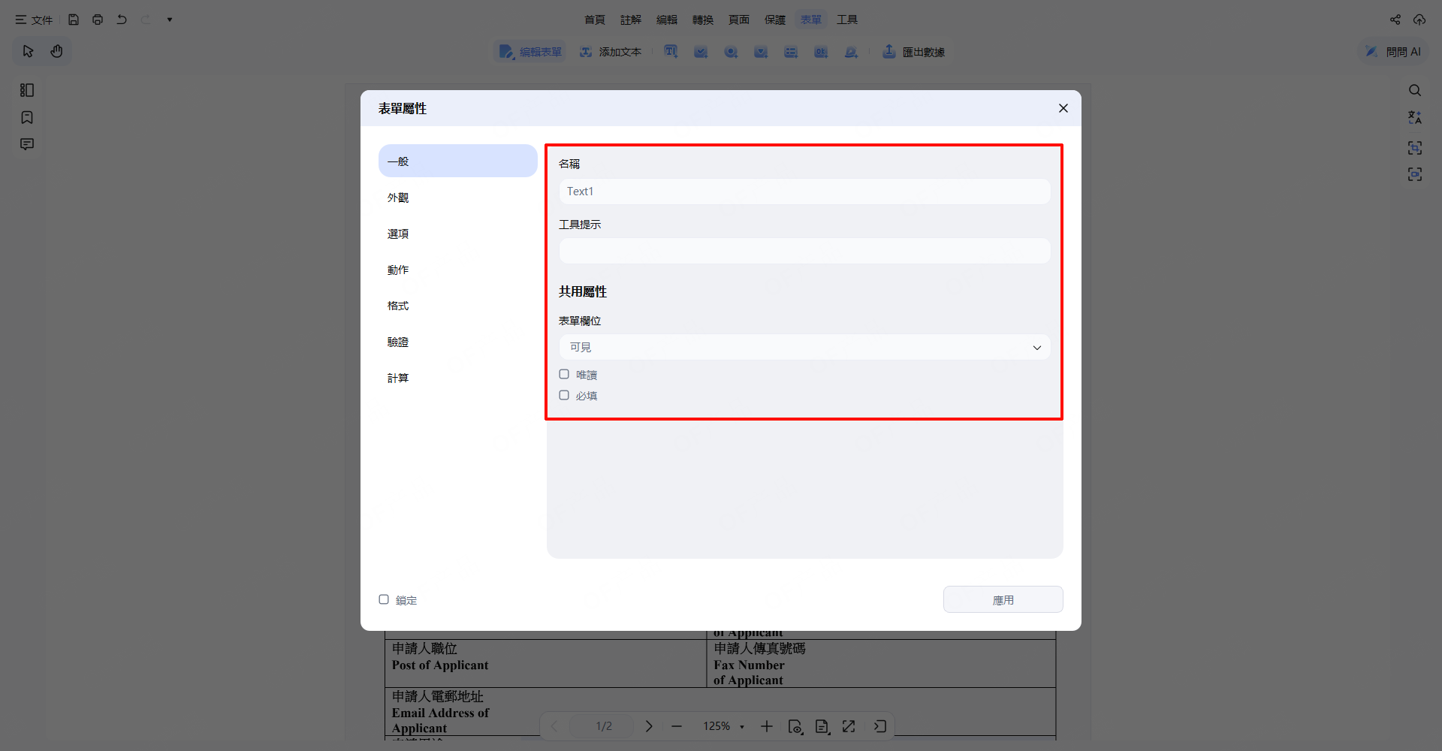This screenshot has height=751, width=1442.
Task: Click the 應用 button
Action: pyautogui.click(x=1003, y=599)
